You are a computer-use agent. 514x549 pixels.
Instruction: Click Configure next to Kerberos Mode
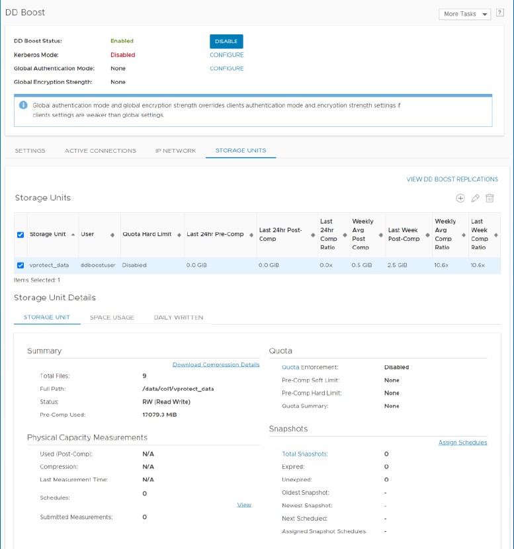[227, 55]
